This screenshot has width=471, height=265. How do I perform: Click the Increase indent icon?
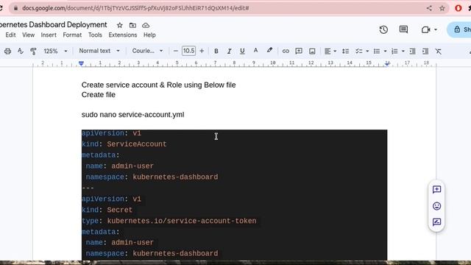tap(425, 51)
